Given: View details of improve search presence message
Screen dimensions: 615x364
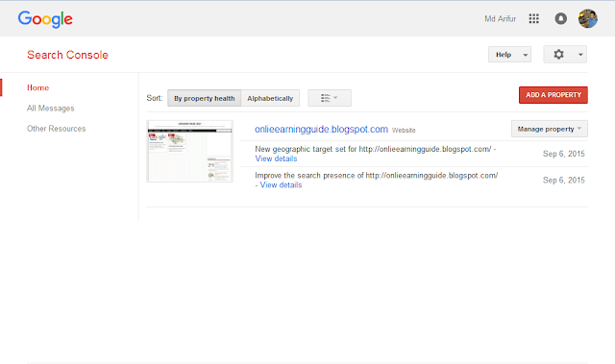Looking at the screenshot, I should coord(281,185).
